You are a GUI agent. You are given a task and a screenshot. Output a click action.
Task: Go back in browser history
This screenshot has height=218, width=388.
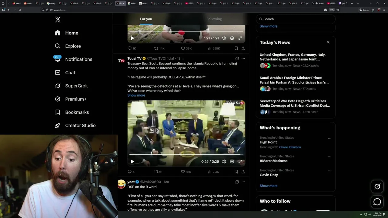point(9,10)
